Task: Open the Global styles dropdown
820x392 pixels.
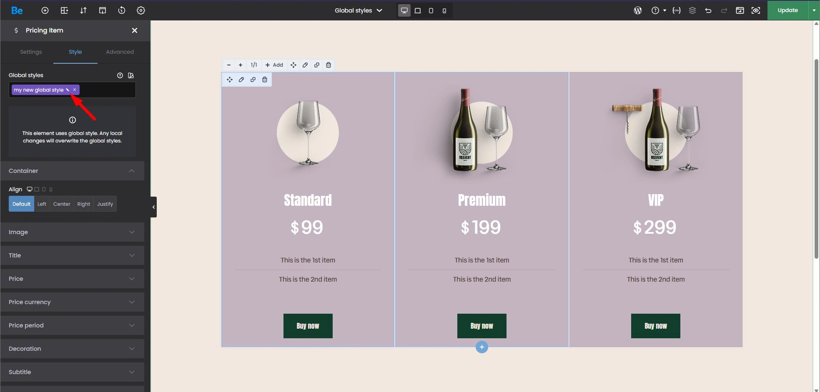Action: (359, 10)
